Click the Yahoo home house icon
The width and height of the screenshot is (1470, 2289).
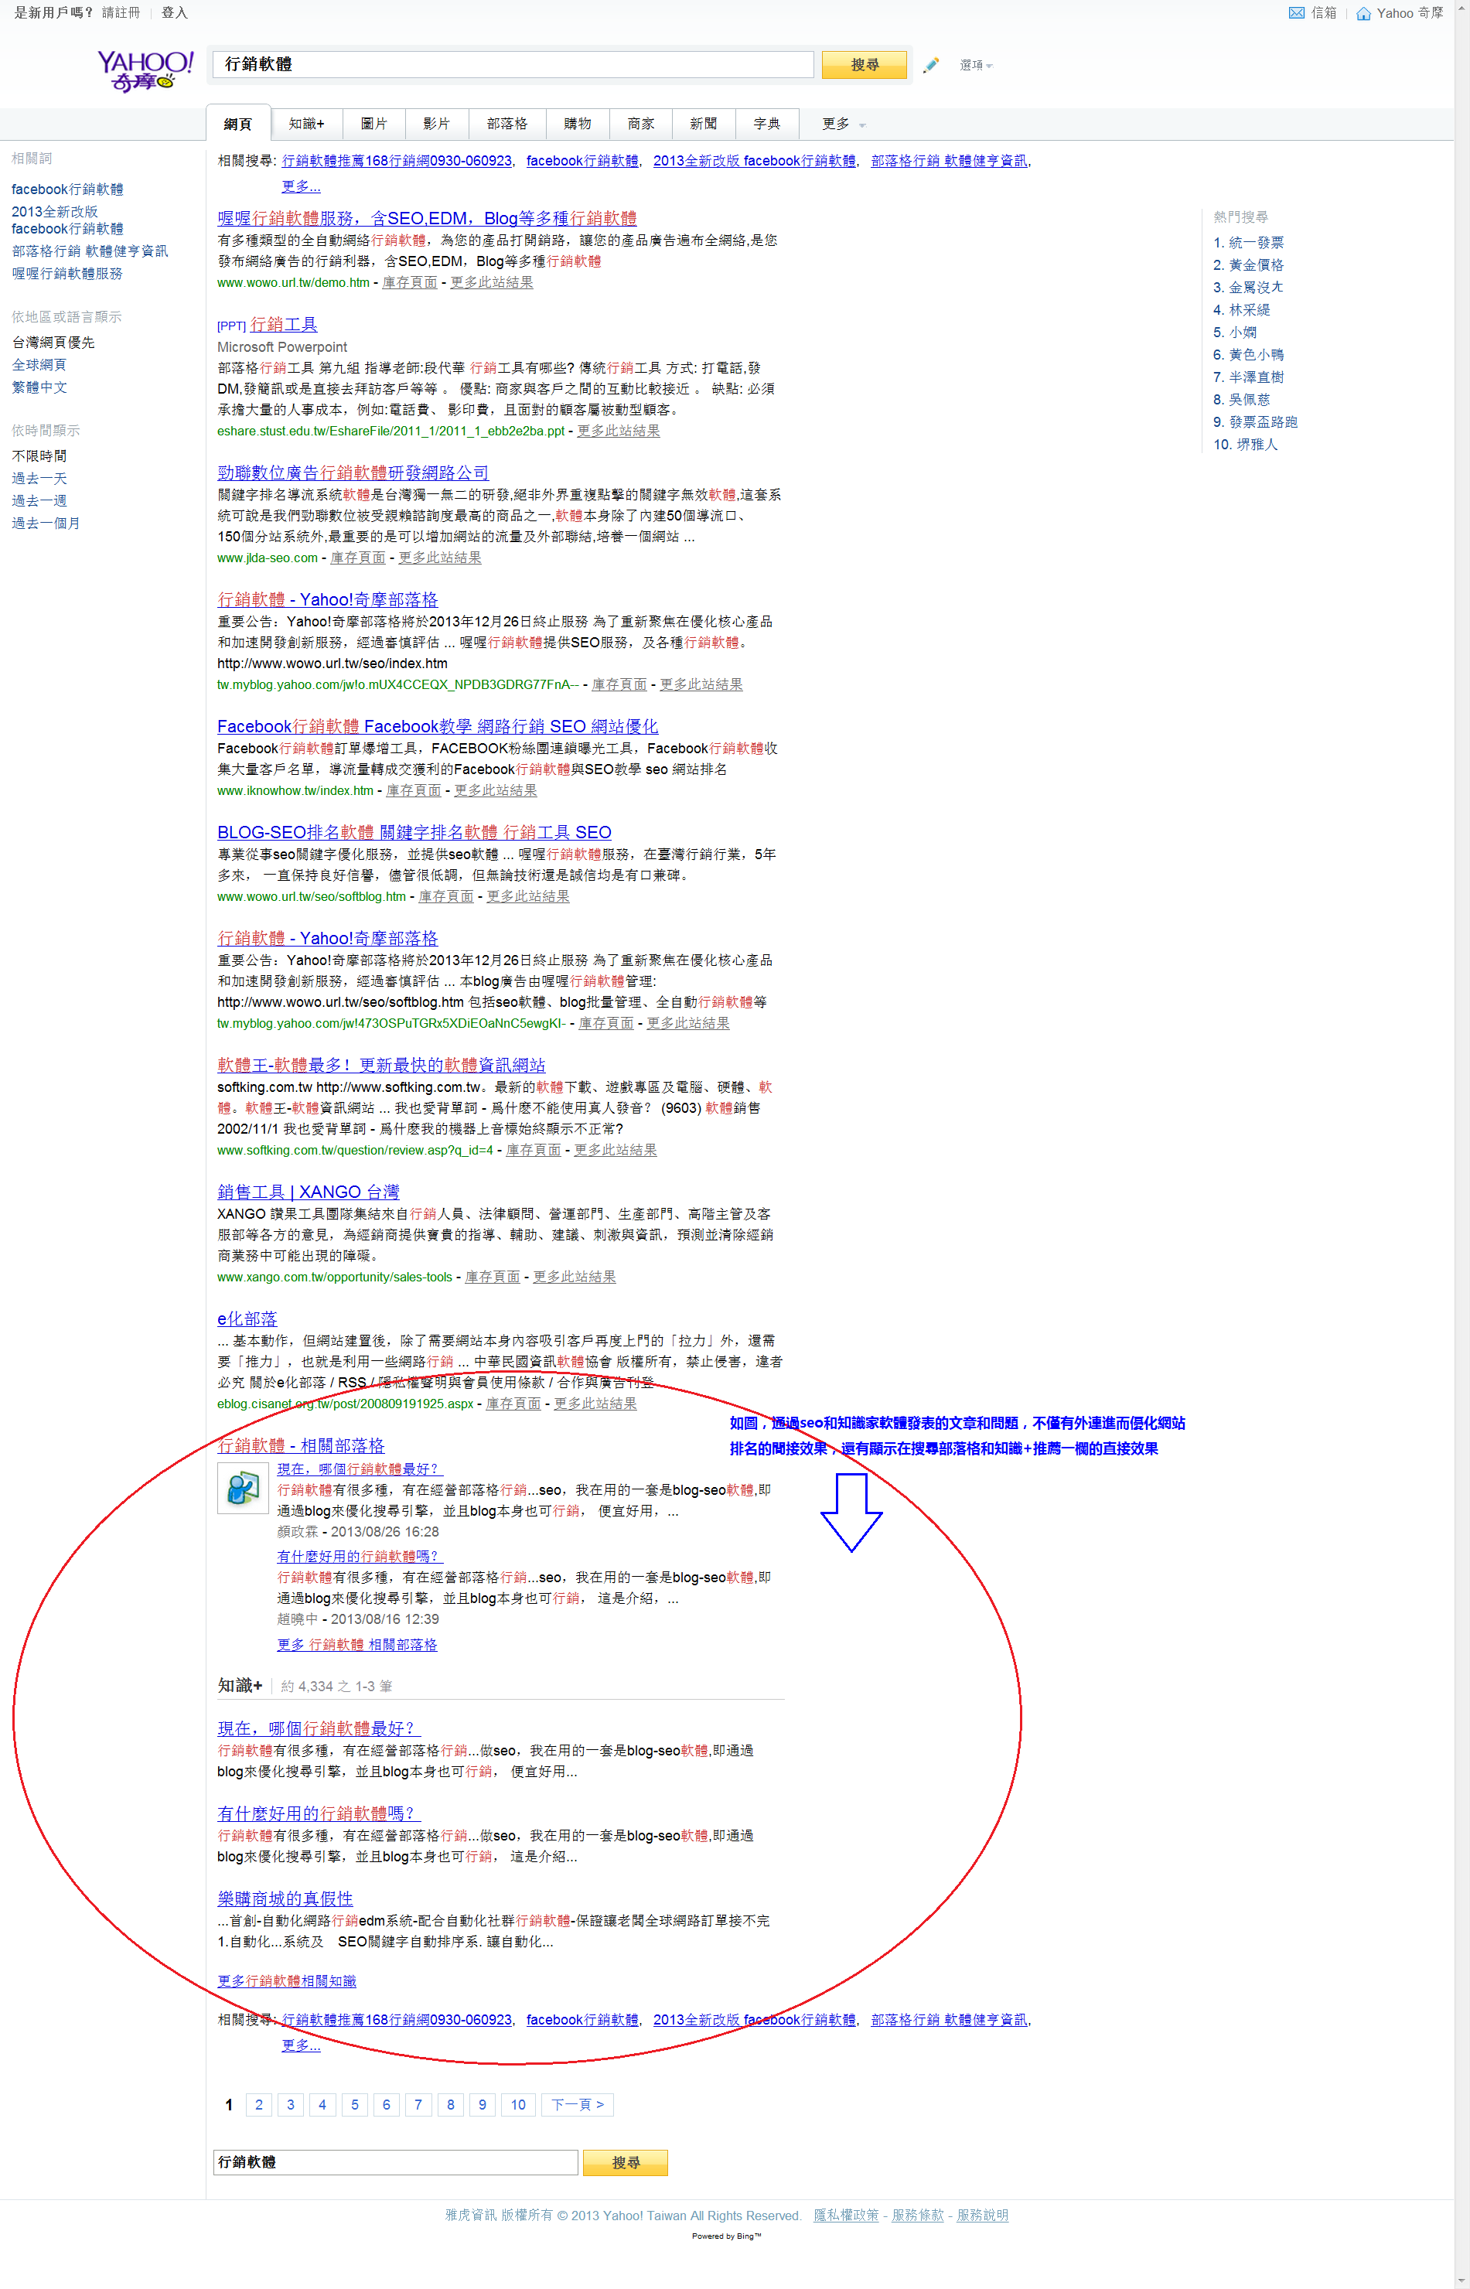pyautogui.click(x=1363, y=13)
